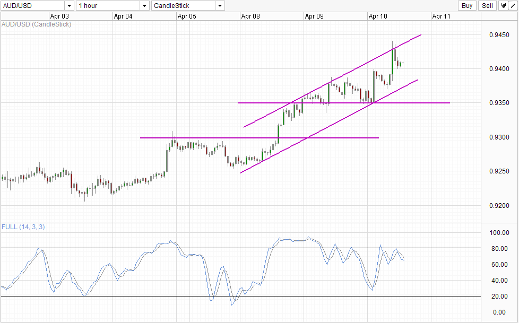This screenshot has height=323, width=519.
Task: Open the 1 hour timeframe dropdown
Action: (x=113, y=6)
